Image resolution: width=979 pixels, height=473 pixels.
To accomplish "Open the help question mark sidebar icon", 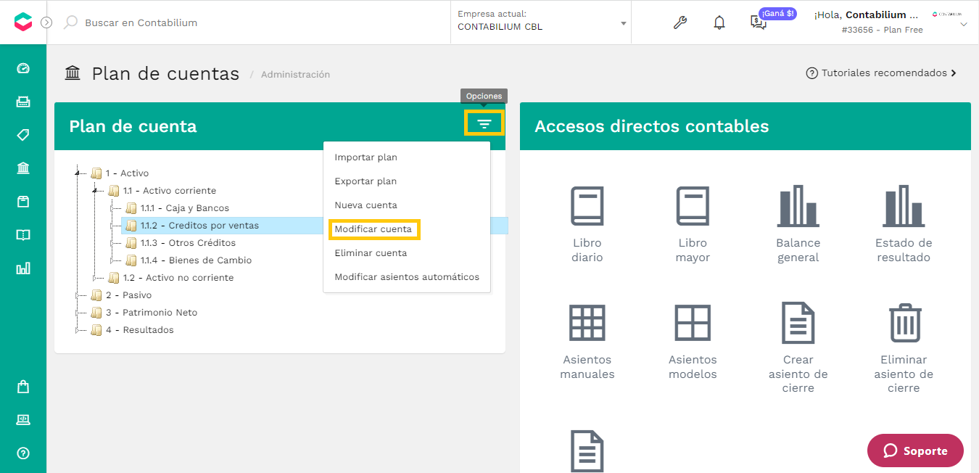I will (x=23, y=453).
